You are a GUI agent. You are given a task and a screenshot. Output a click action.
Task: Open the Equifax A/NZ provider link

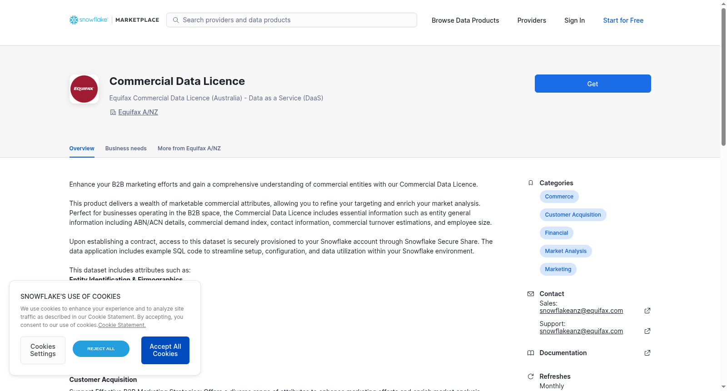coord(138,112)
